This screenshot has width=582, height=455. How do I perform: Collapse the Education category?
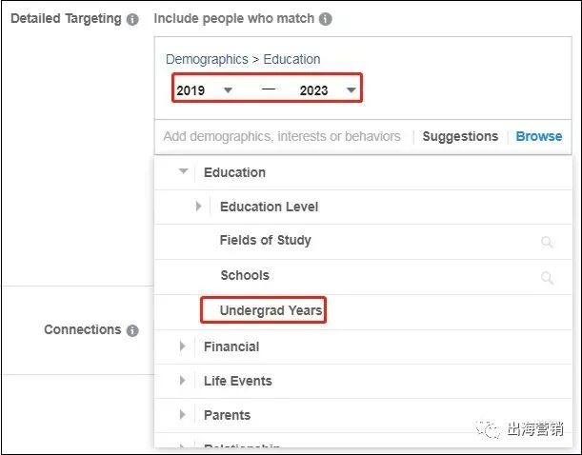[x=184, y=172]
